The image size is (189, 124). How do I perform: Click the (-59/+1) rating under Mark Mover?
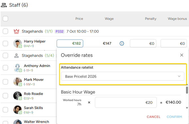[x=29, y=84]
